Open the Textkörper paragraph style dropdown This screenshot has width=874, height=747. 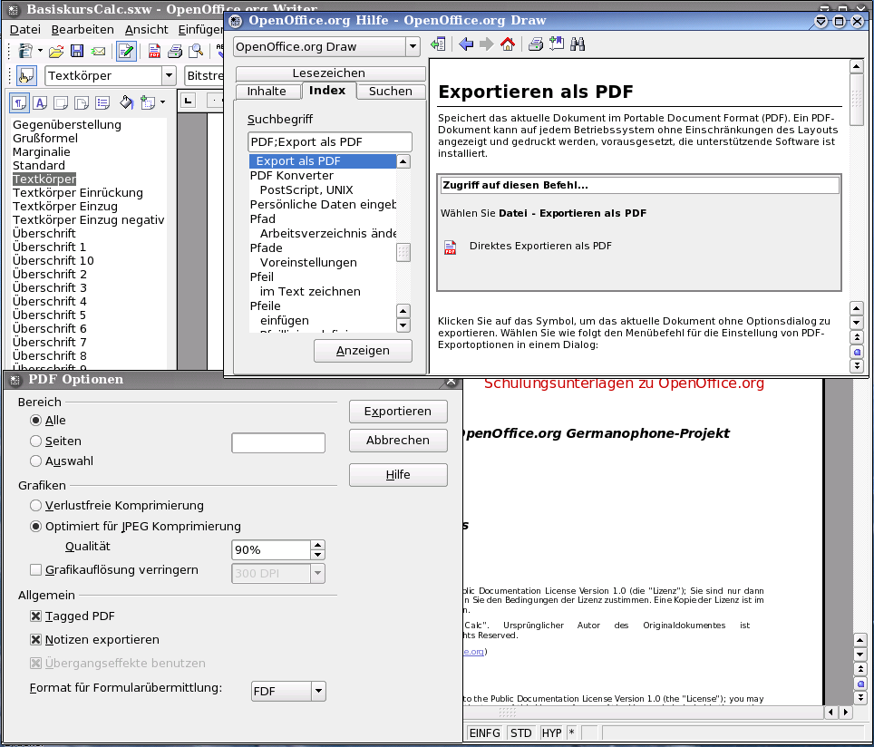pos(169,76)
